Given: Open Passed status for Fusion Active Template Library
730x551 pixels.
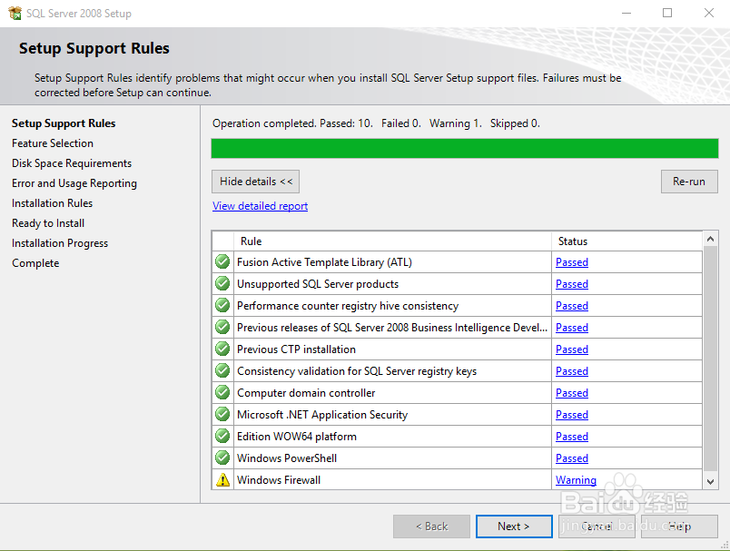Looking at the screenshot, I should click(572, 262).
